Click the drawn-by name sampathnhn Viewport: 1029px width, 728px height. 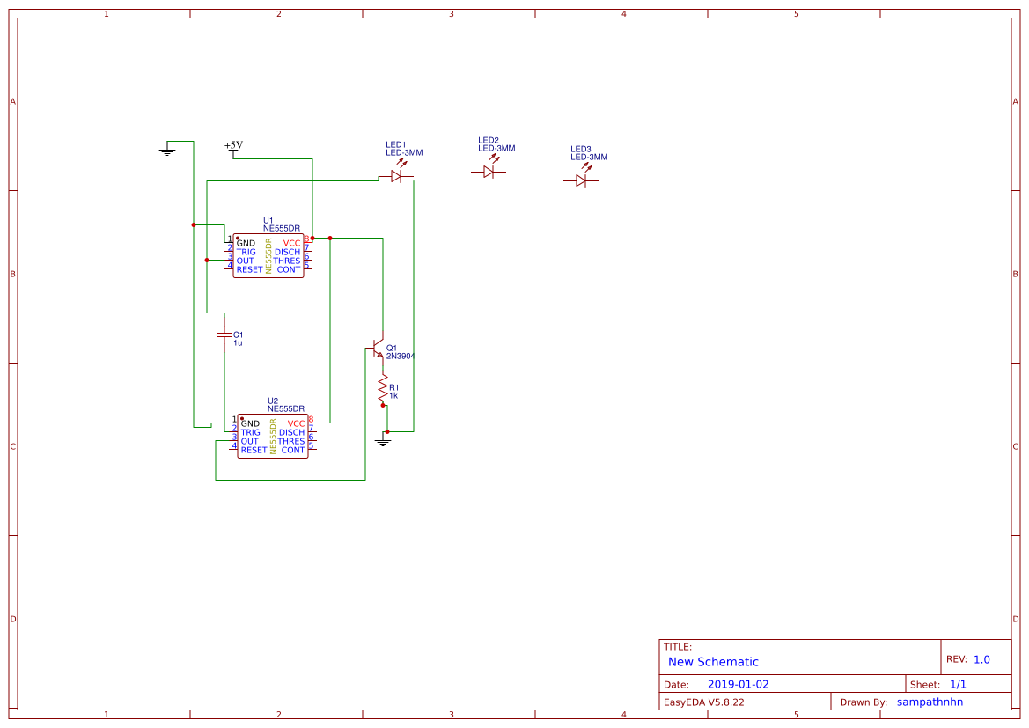(x=930, y=702)
